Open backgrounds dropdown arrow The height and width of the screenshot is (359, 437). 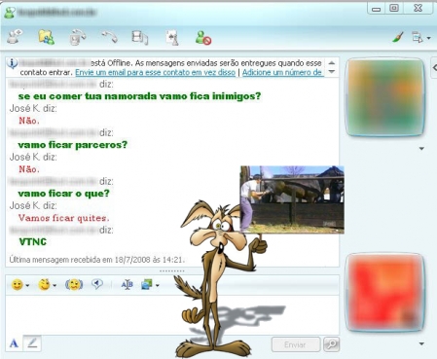158,285
